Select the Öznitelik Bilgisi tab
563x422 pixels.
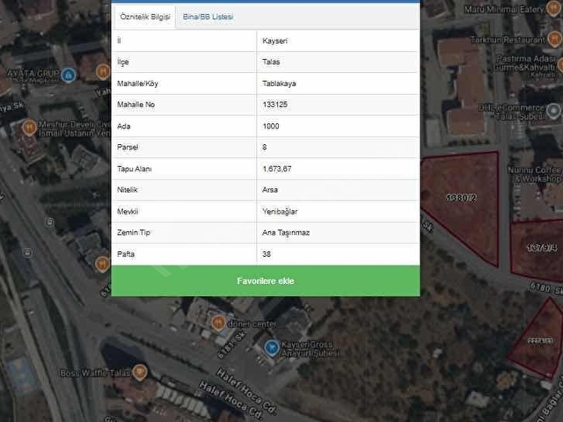[x=145, y=17]
